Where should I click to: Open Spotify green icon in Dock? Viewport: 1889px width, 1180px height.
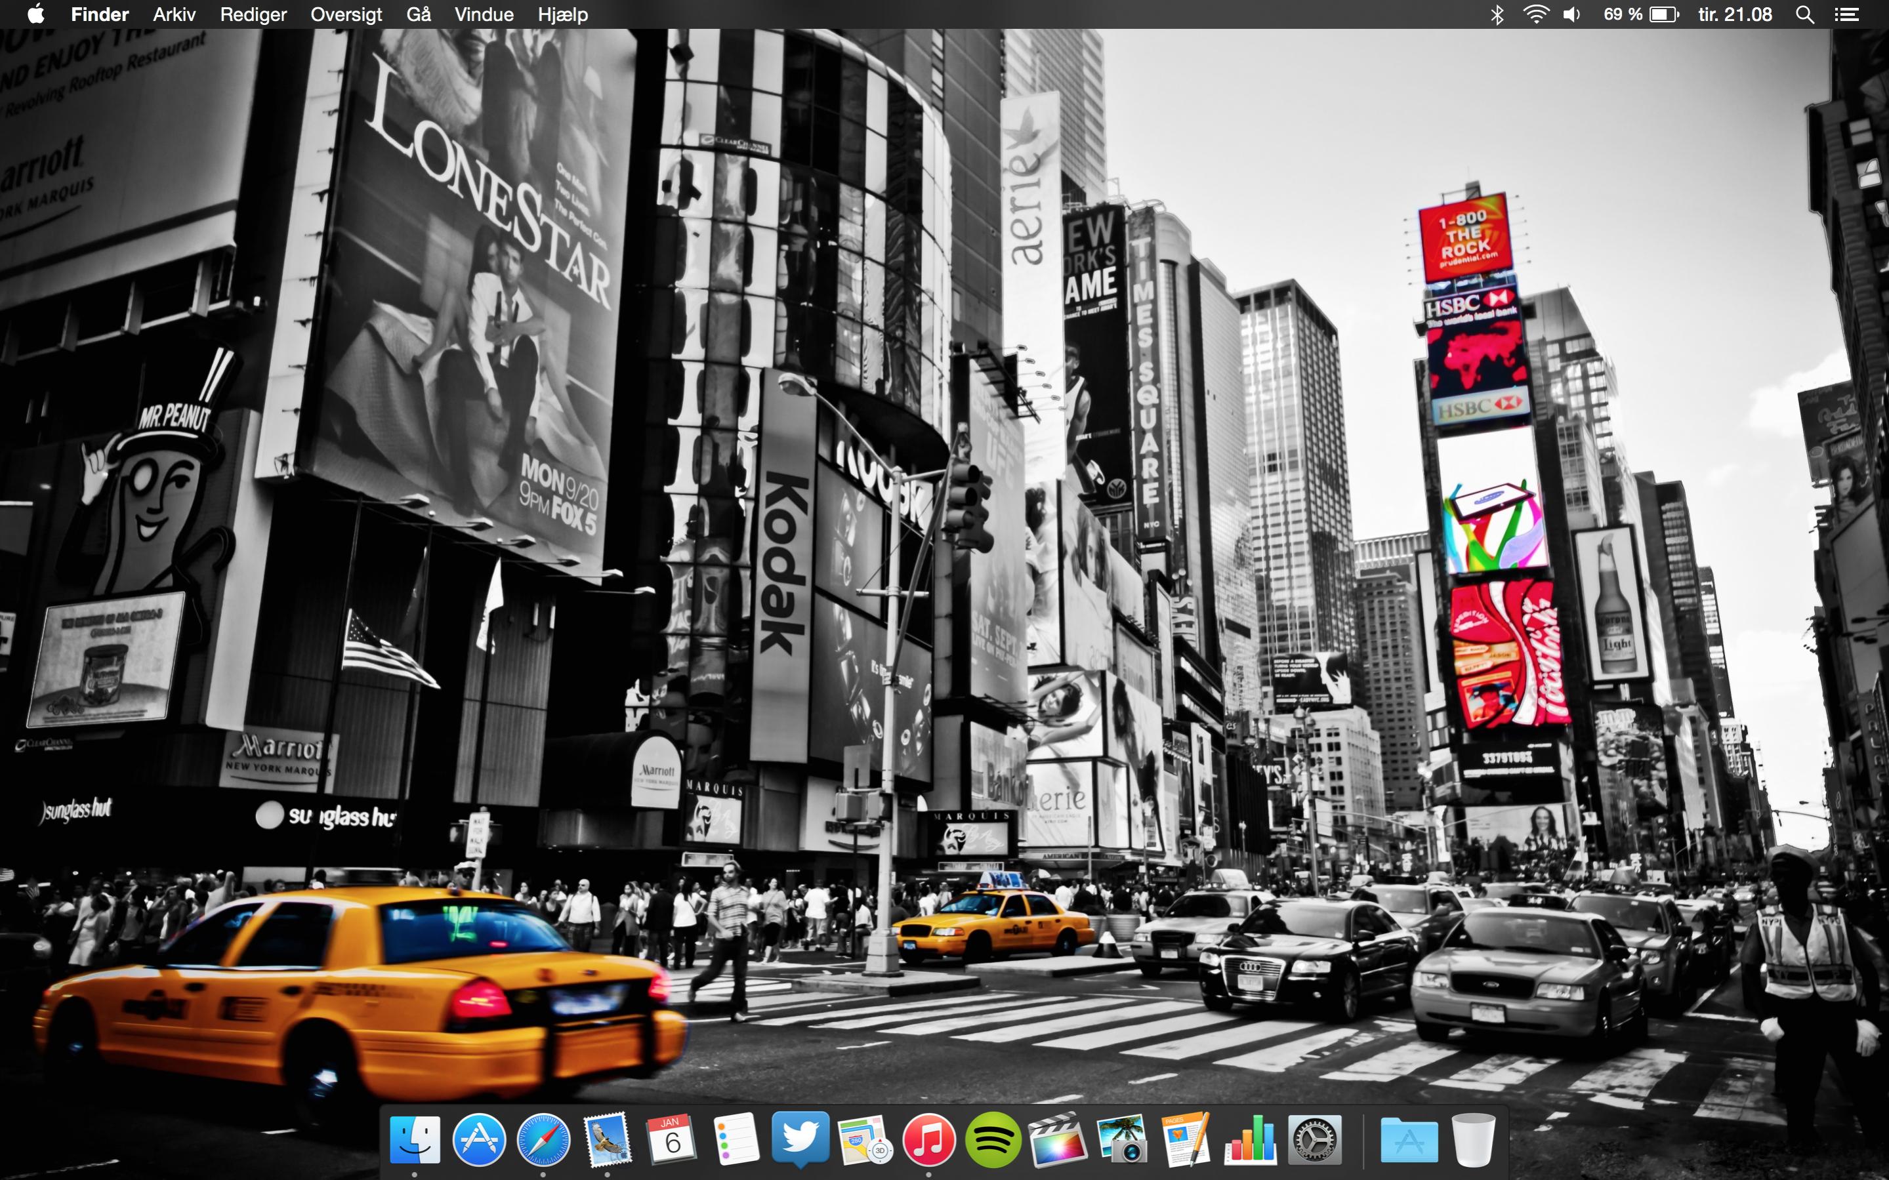993,1140
